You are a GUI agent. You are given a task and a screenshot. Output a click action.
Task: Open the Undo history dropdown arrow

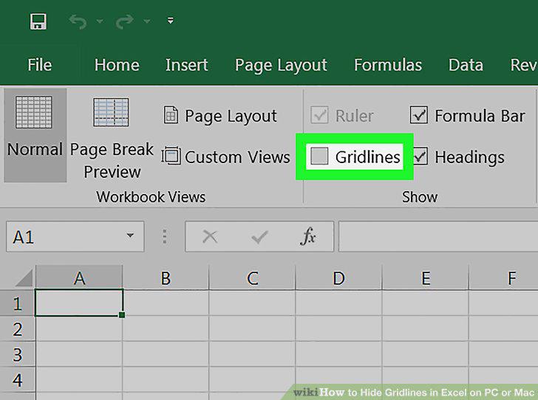[100, 21]
